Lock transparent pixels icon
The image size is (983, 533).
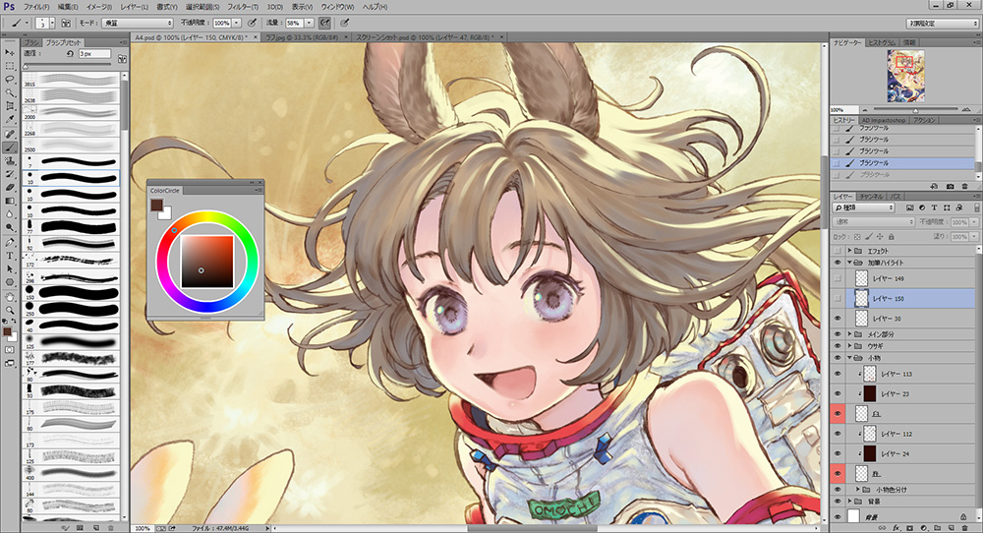point(857,237)
